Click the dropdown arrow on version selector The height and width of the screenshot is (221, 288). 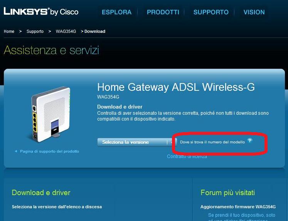tap(171, 142)
